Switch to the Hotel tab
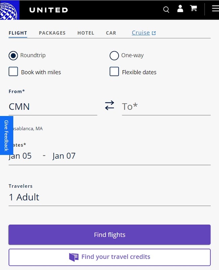219x270 pixels. (x=86, y=33)
